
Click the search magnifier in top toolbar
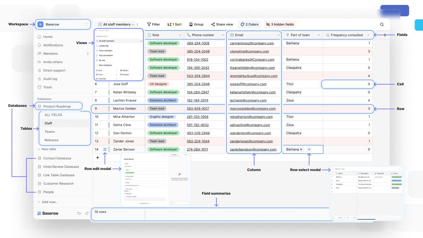pyautogui.click(x=382, y=24)
